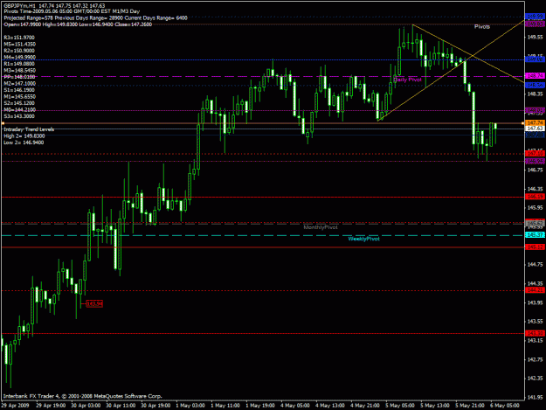Image resolution: width=546 pixels, height=410 pixels.
Task: Select the R2=150.9000 label
Action: (x=19, y=51)
